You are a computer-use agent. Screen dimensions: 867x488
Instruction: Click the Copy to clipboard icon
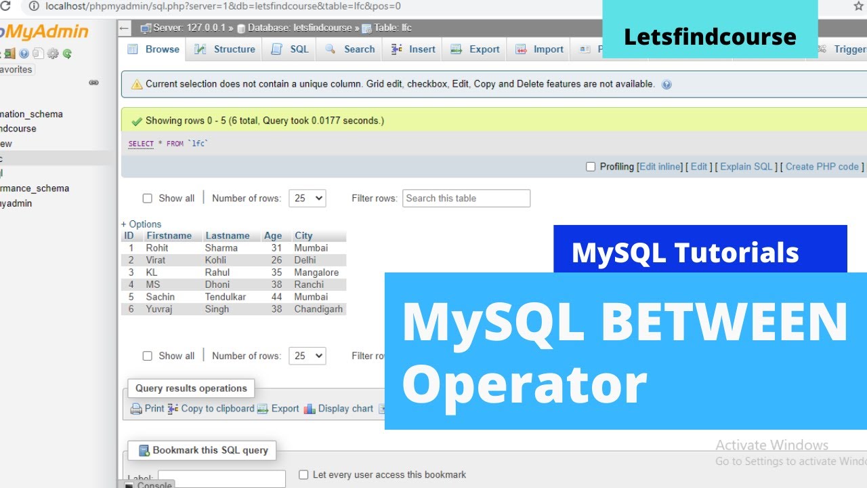[173, 409]
